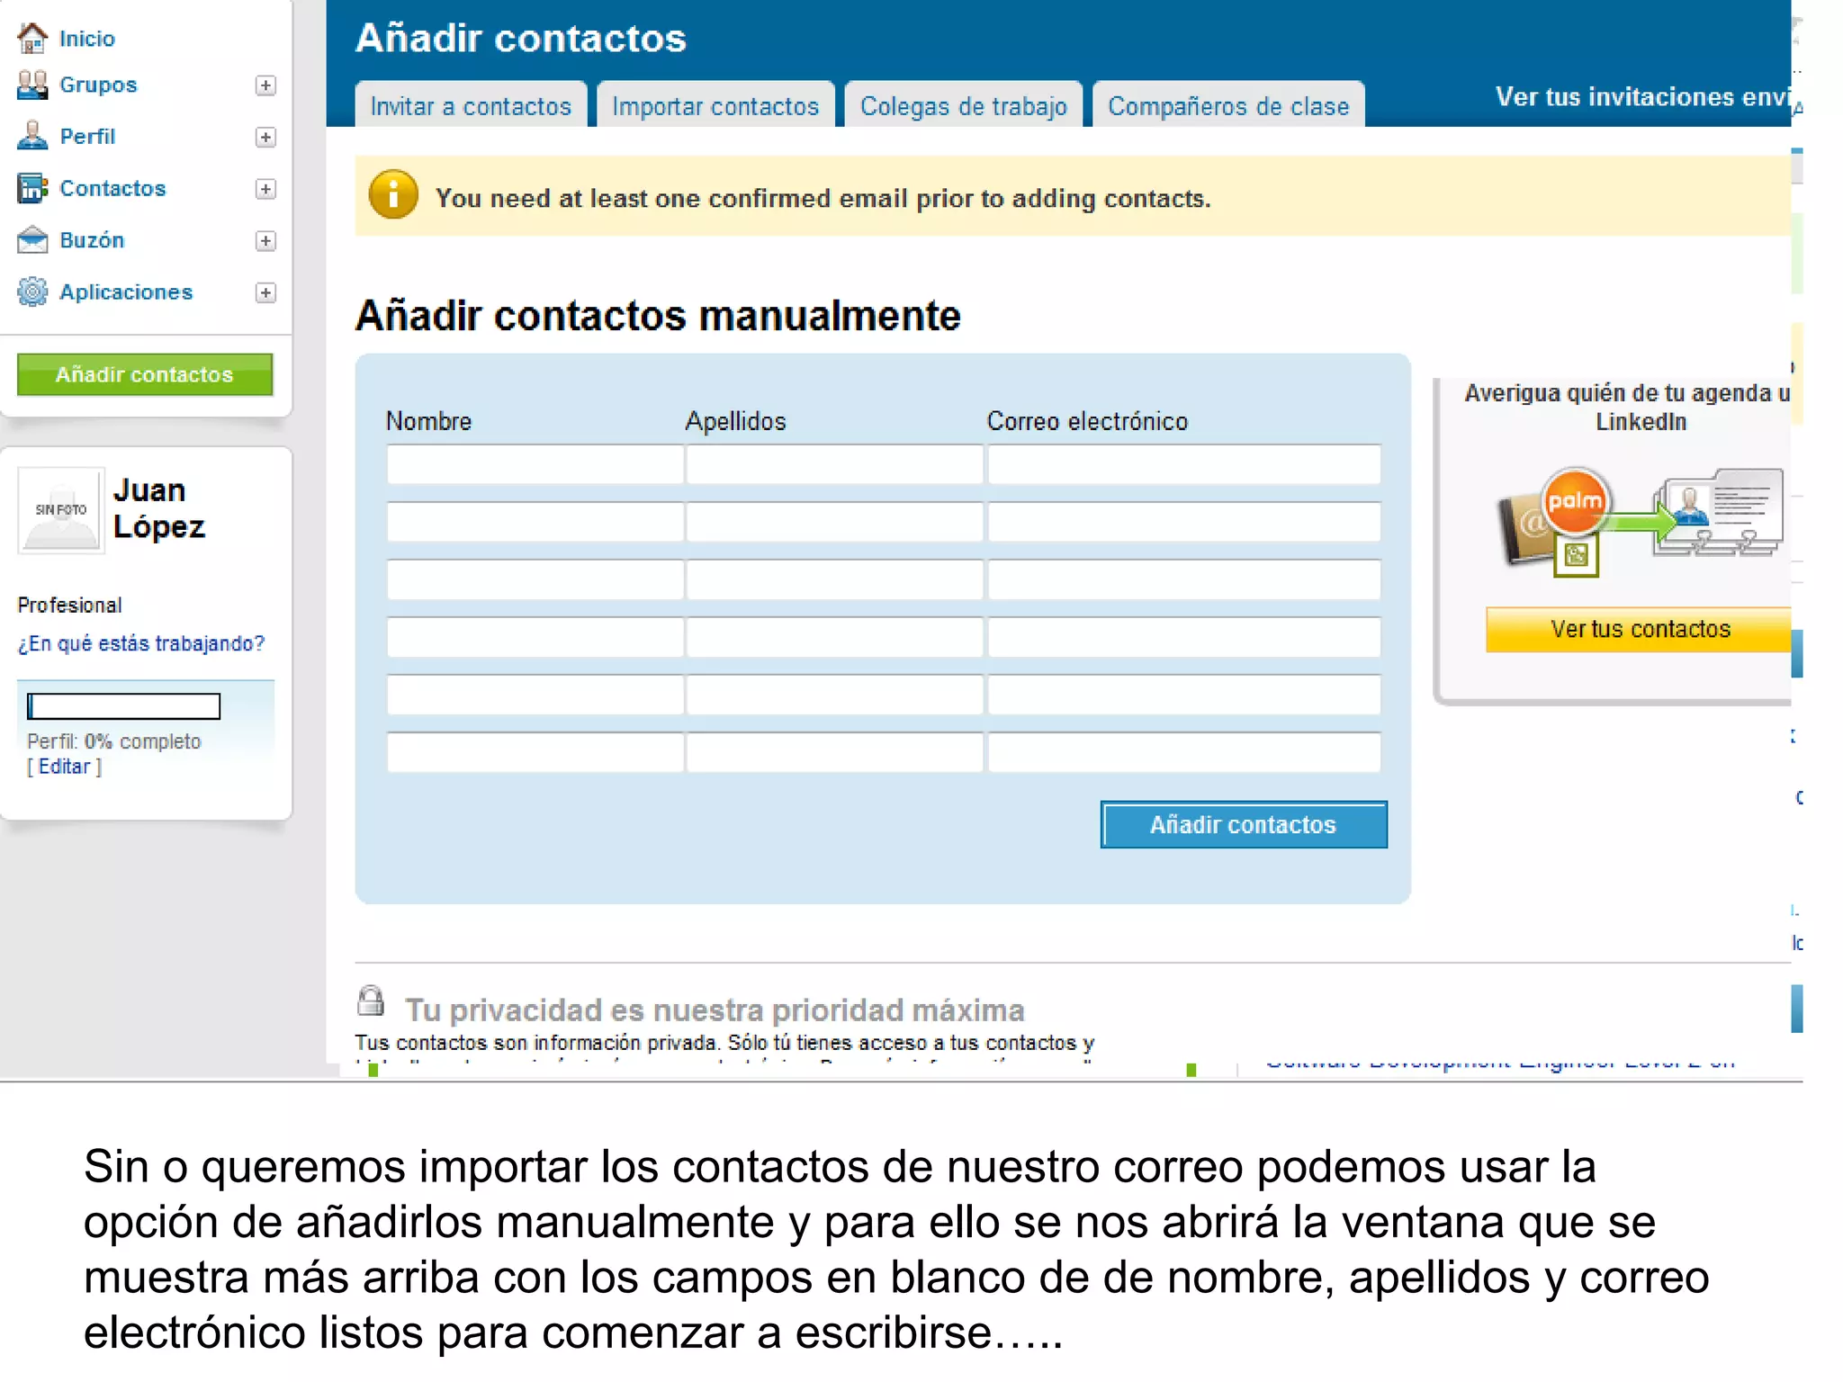This screenshot has width=1843, height=1382.
Task: Focus the second row Correo electrónico field
Action: pos(1184,522)
